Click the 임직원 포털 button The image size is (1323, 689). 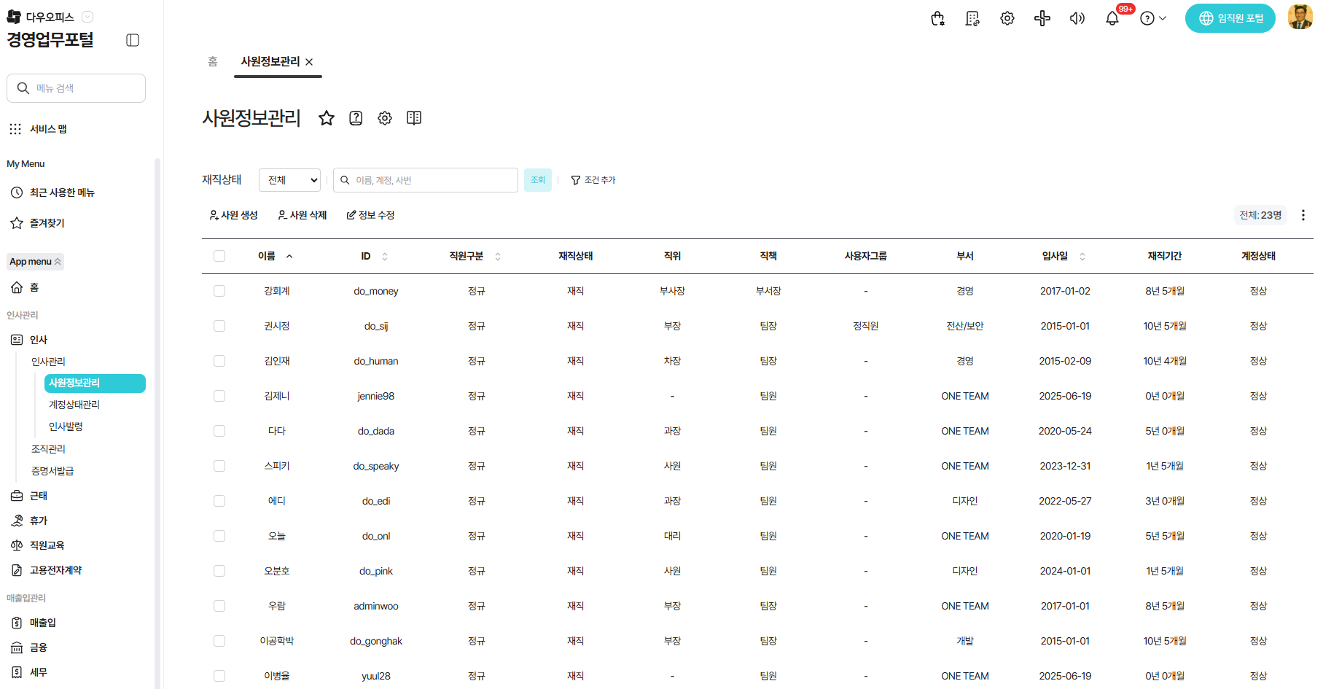1230,18
